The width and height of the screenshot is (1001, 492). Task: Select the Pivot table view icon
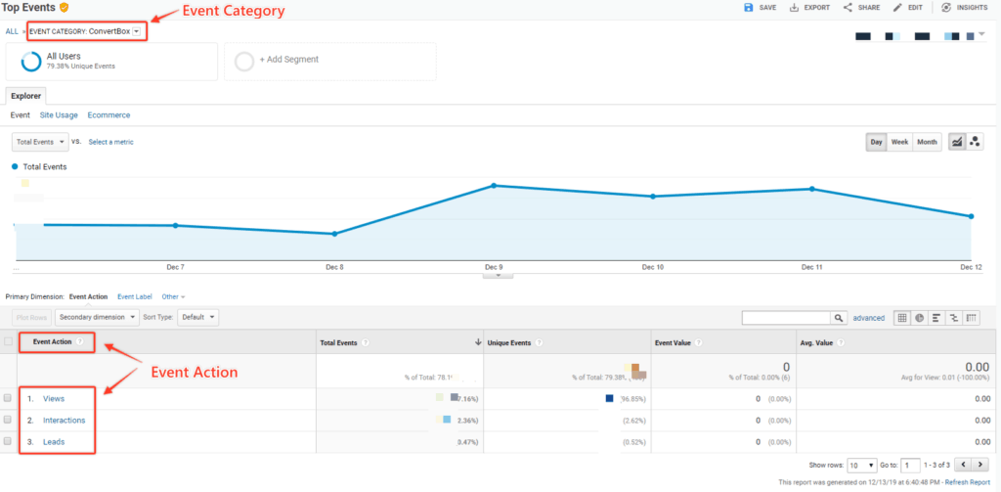tap(971, 318)
